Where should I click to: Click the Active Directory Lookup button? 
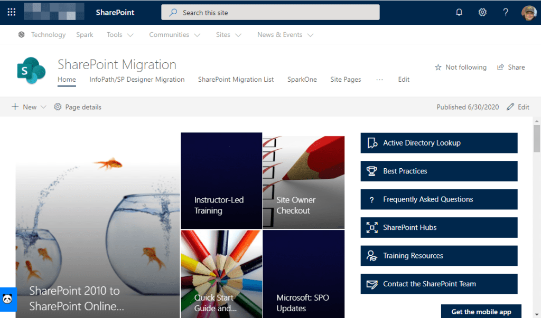[439, 143]
